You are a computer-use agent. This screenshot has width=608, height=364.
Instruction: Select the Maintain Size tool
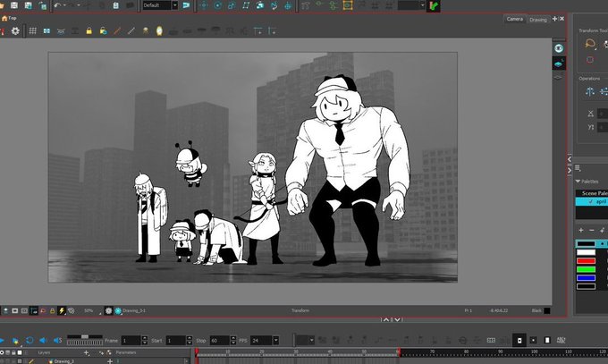coord(260,5)
